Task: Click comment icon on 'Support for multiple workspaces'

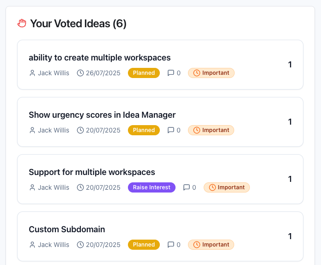Action: click(187, 187)
